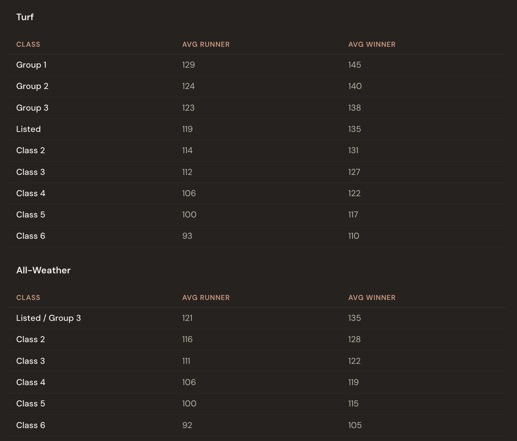Click the All-Weather section heading
The image size is (517, 441).
(x=43, y=270)
